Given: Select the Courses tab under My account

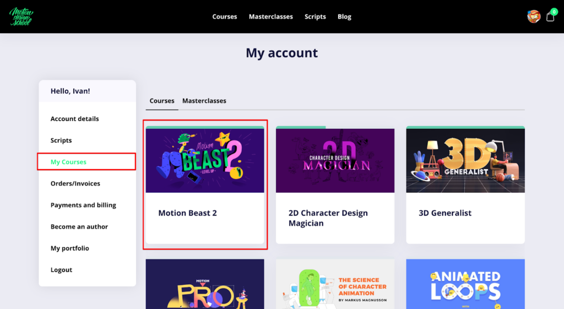Looking at the screenshot, I should coord(162,101).
